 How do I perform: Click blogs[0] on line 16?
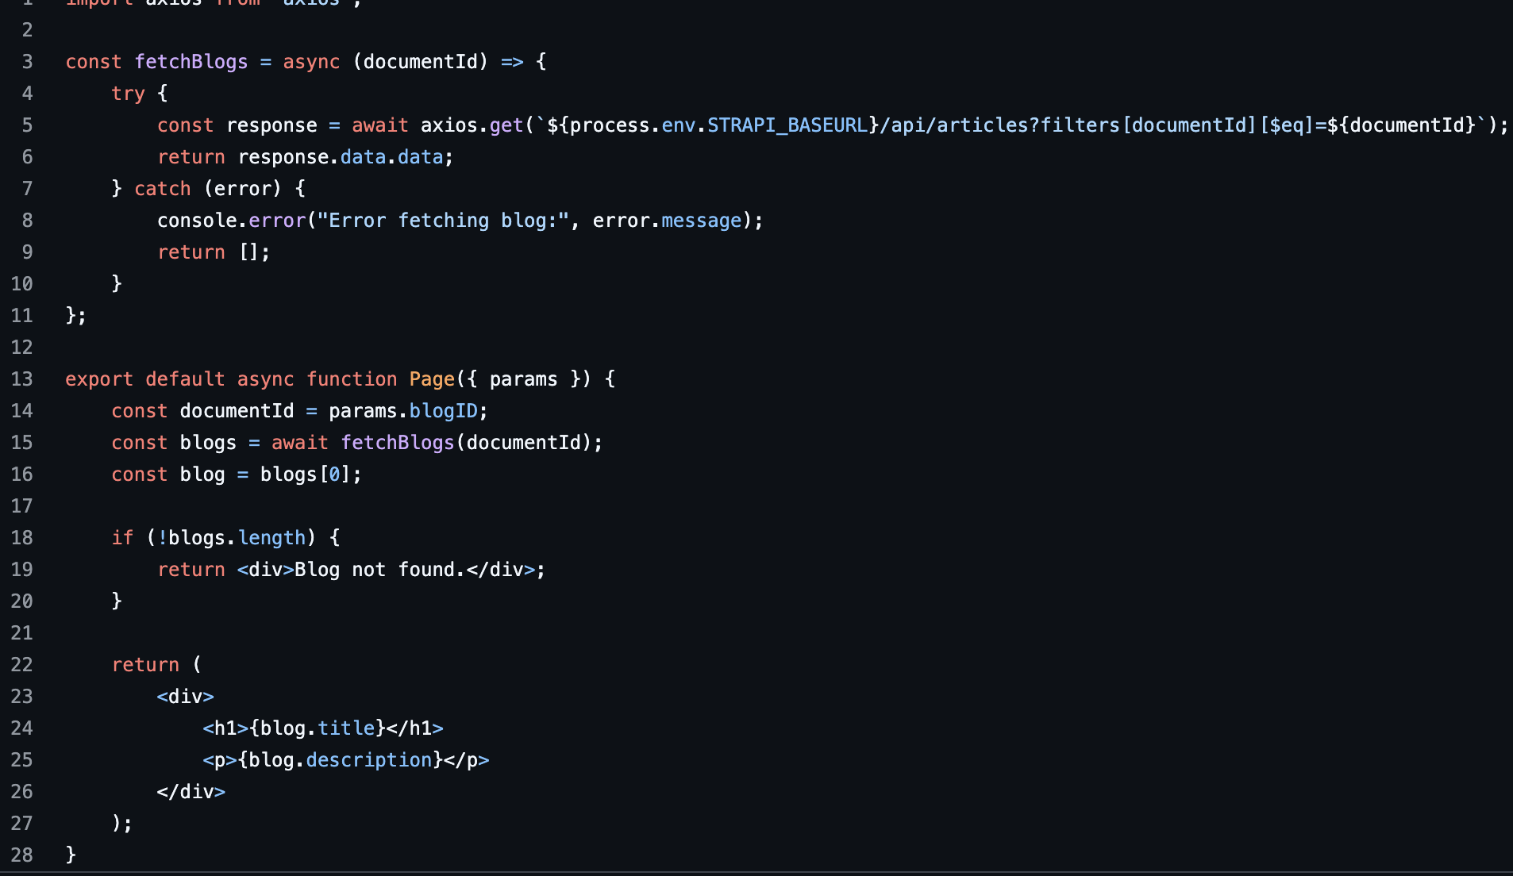[x=306, y=474]
